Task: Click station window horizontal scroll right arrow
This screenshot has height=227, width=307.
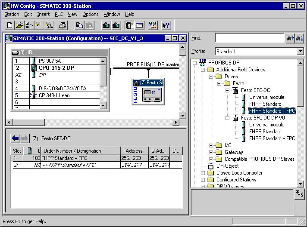Action: click(x=176, y=123)
